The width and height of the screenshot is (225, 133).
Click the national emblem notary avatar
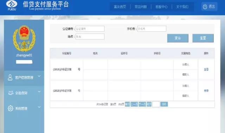pos(24,38)
